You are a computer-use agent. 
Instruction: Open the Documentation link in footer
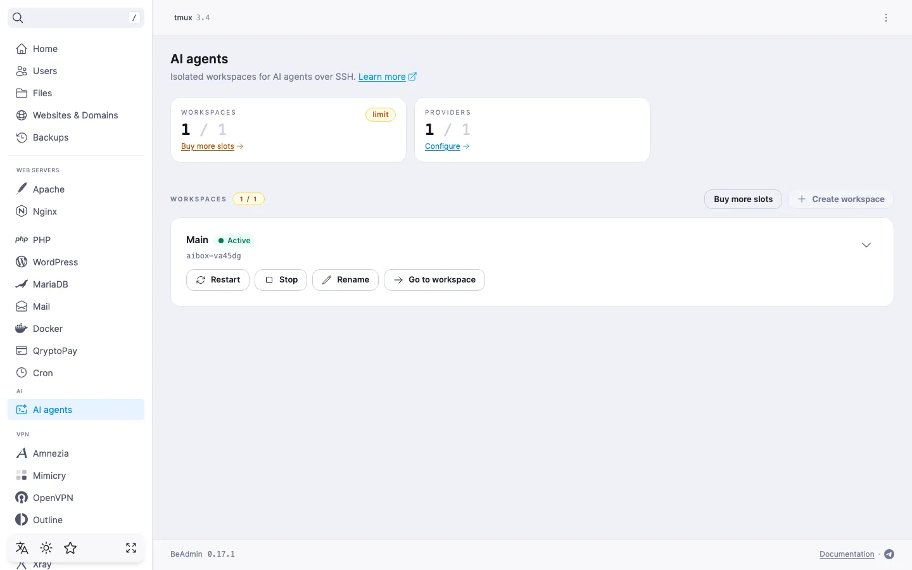[847, 554]
